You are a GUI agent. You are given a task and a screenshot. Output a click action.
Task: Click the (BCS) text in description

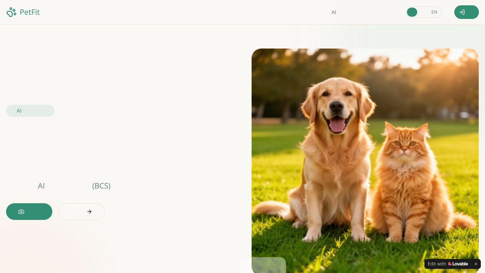(x=101, y=186)
